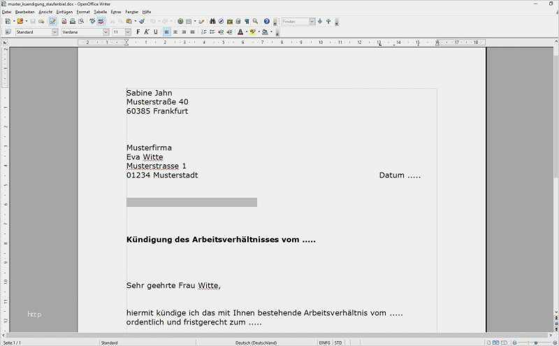
Task: Expand the Verdana font name dropdown
Action: 106,32
